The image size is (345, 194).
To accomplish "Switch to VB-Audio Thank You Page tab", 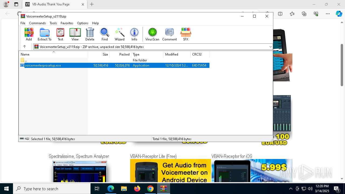I will [51, 4].
